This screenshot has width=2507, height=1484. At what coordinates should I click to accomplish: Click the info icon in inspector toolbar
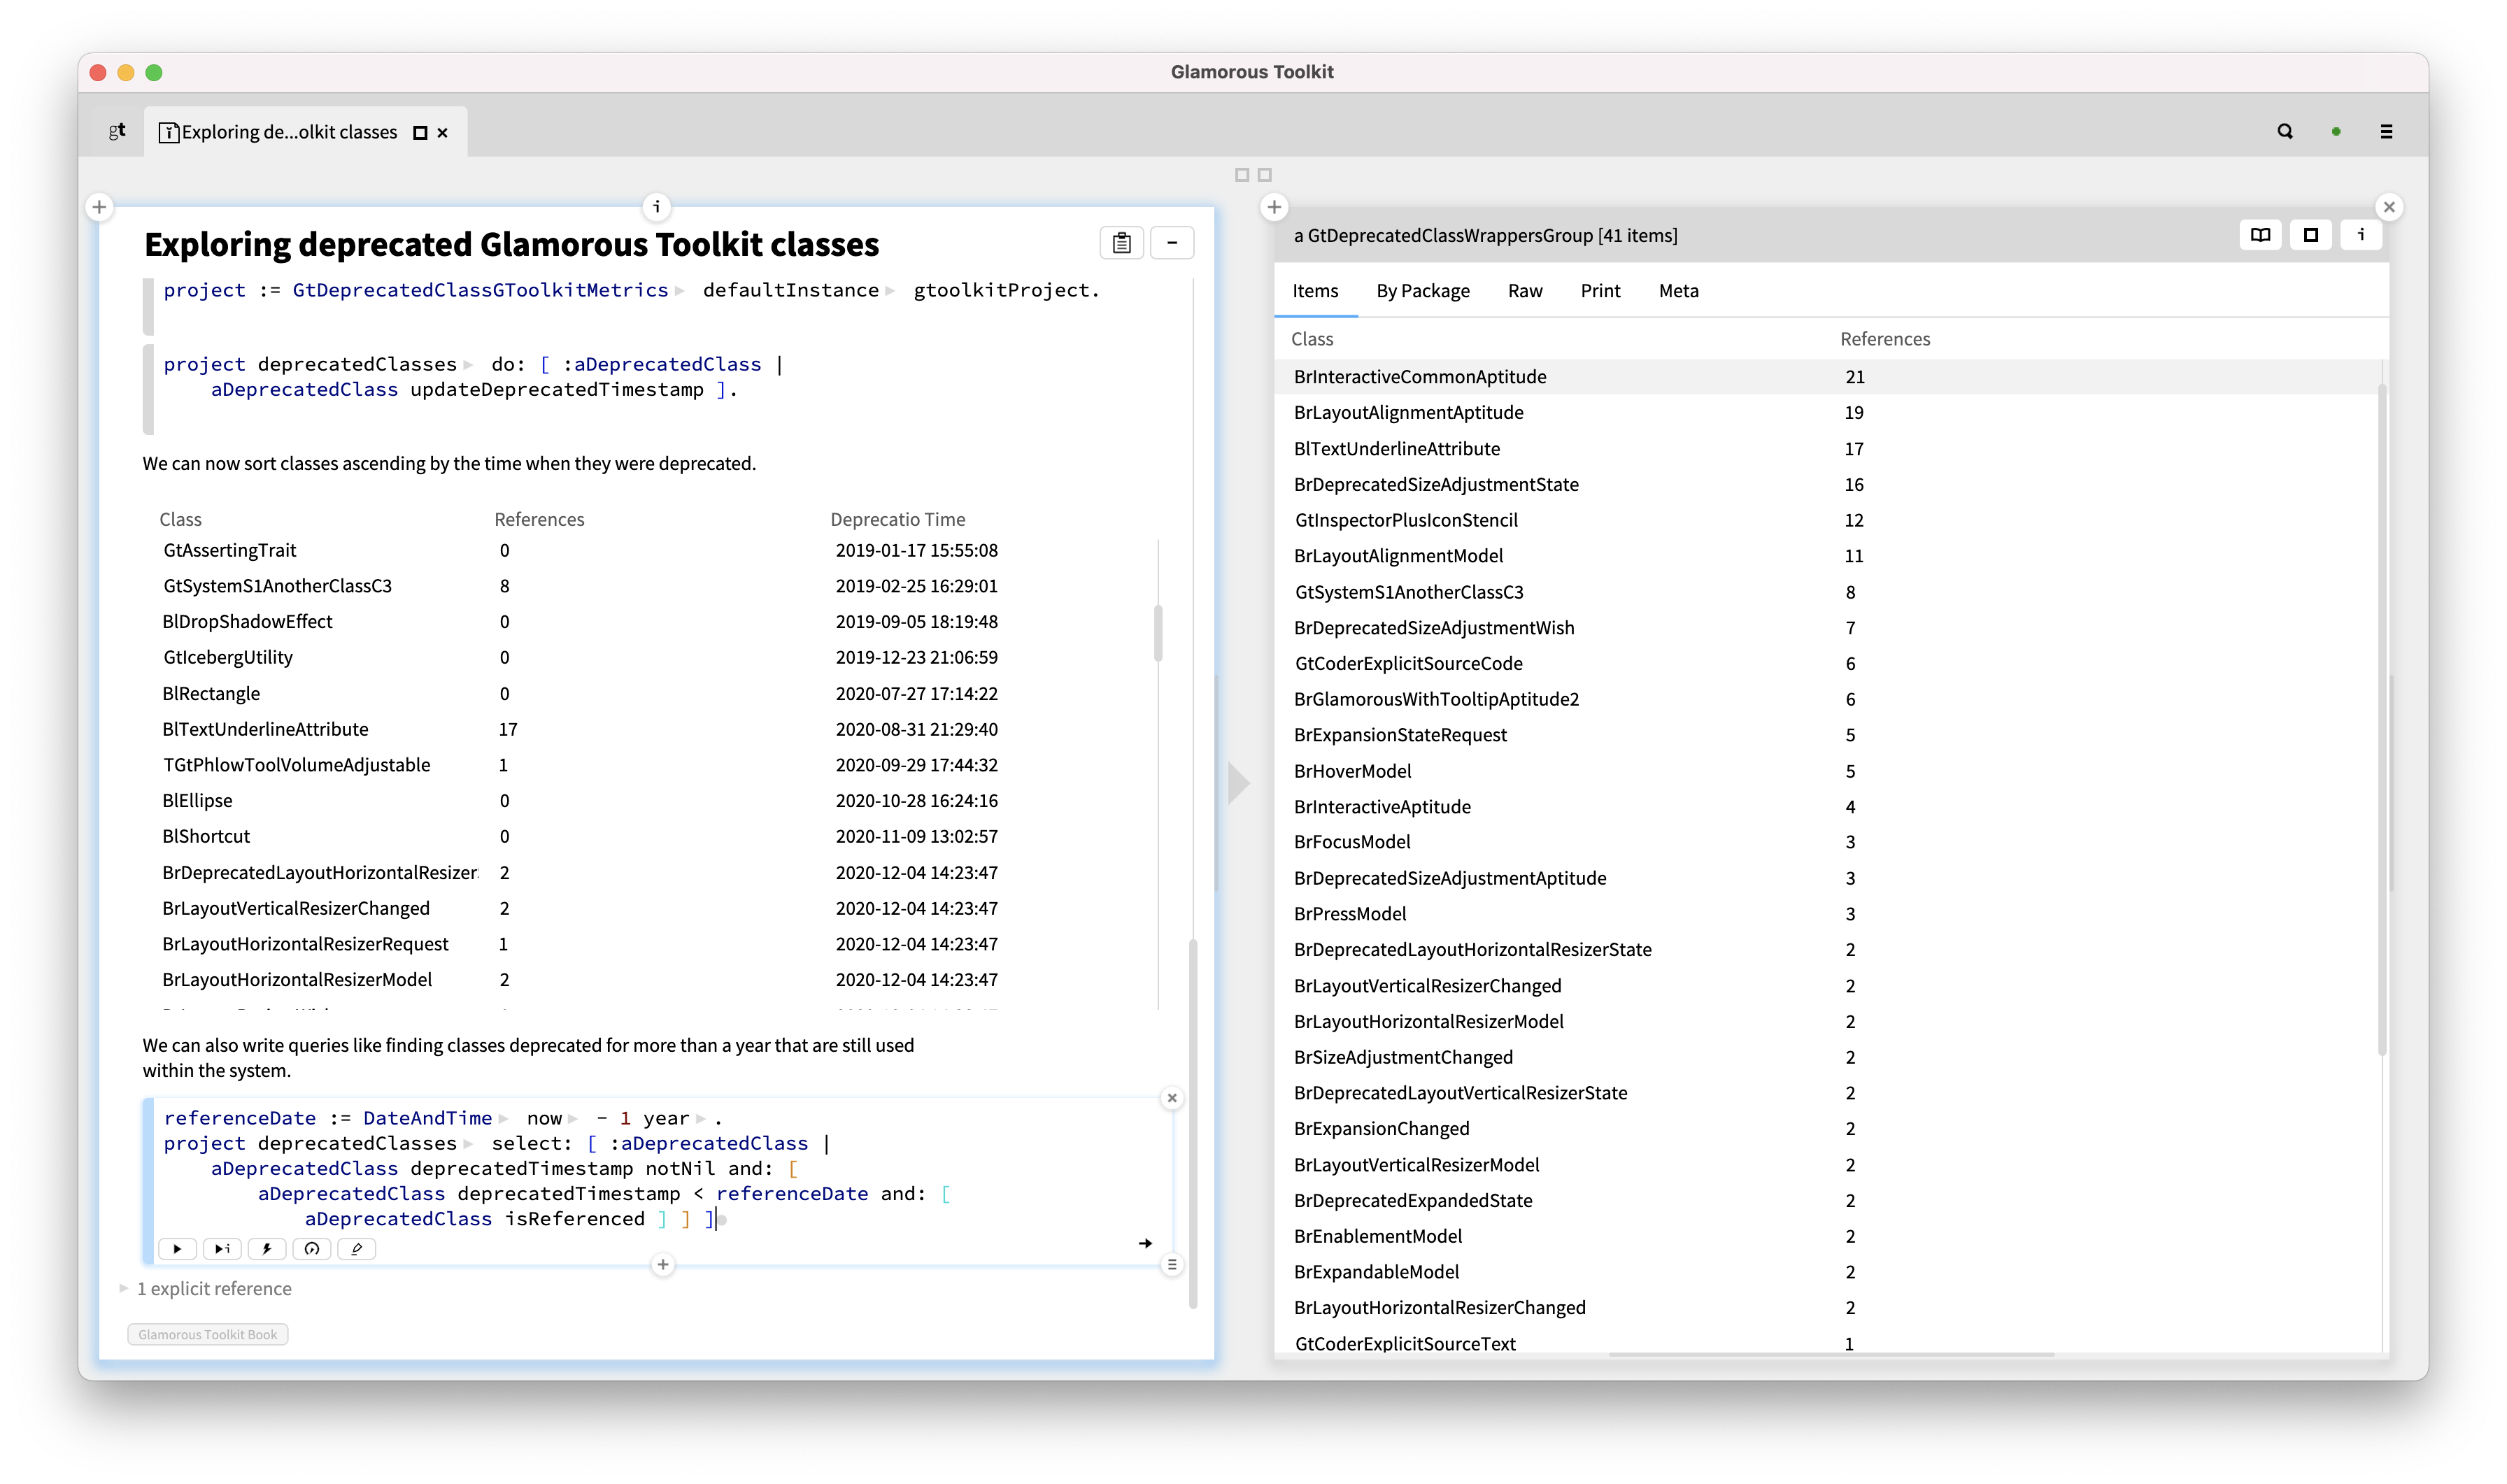2362,235
